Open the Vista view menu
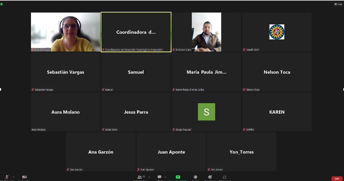Screen dimensions: 344x181 (338, 4)
